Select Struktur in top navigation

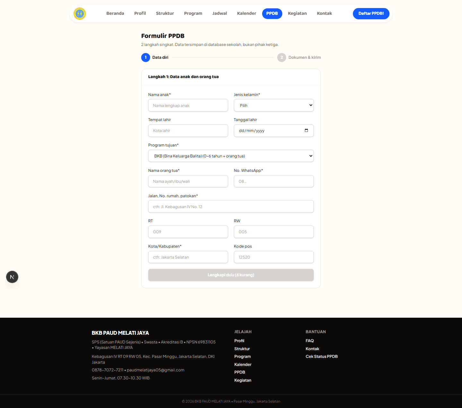click(x=165, y=13)
